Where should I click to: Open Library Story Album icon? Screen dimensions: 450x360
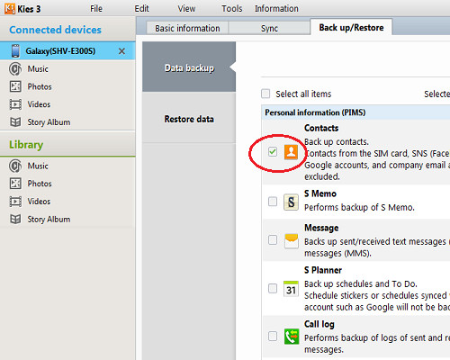tap(15, 220)
